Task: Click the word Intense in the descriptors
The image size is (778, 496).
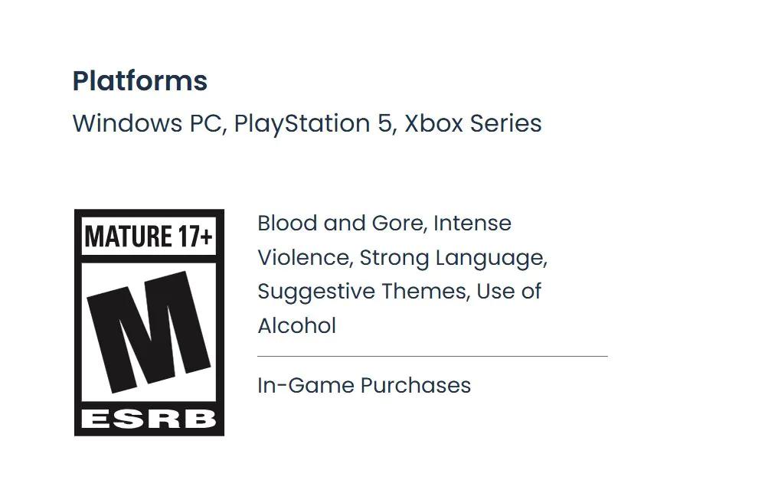Action: pos(472,224)
